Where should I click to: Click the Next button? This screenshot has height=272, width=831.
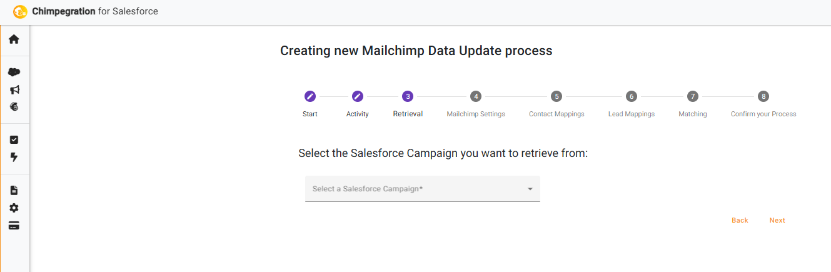(777, 220)
